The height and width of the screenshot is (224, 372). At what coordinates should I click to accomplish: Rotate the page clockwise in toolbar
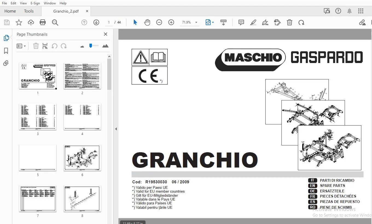point(301,23)
